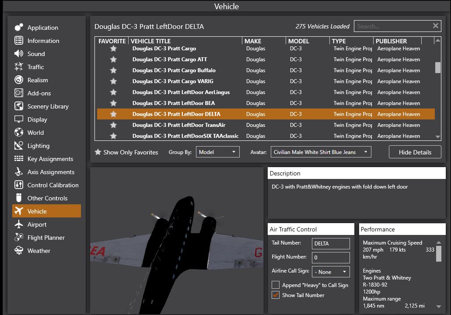Screen dimensions: 451x315
Task: Toggle favorite star for Pratt Cargo ATT
Action: (113, 59)
